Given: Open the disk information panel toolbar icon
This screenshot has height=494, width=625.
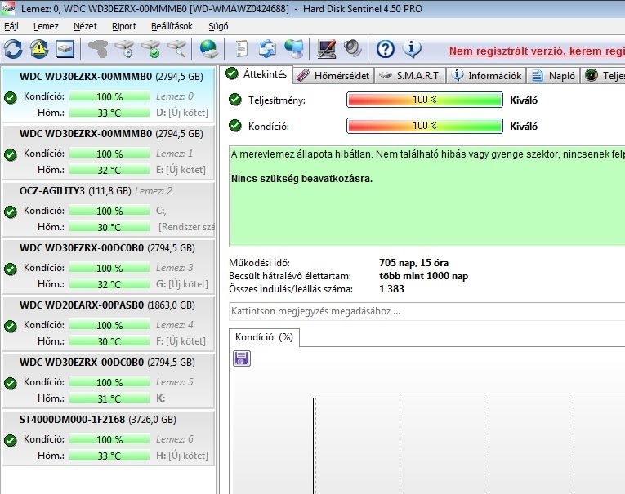Looking at the screenshot, I should point(65,49).
